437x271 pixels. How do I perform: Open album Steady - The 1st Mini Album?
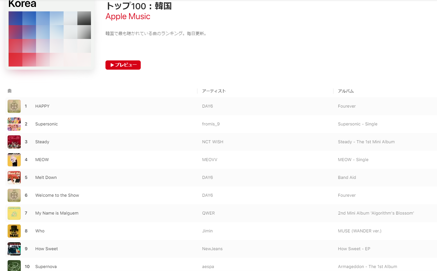pos(366,142)
